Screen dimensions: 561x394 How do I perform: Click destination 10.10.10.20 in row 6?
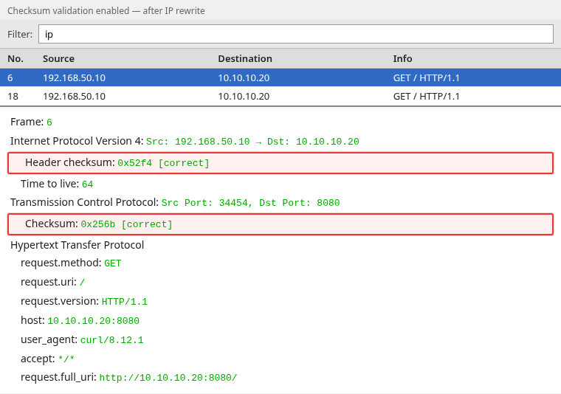244,77
